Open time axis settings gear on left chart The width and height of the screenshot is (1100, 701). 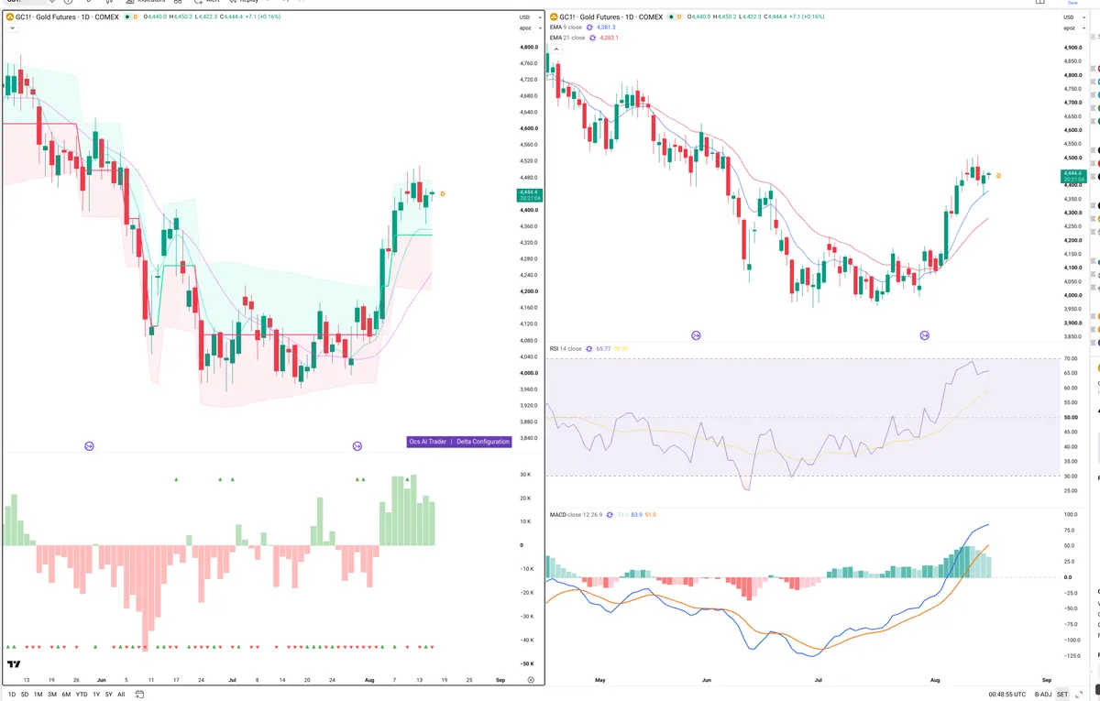pyautogui.click(x=531, y=680)
